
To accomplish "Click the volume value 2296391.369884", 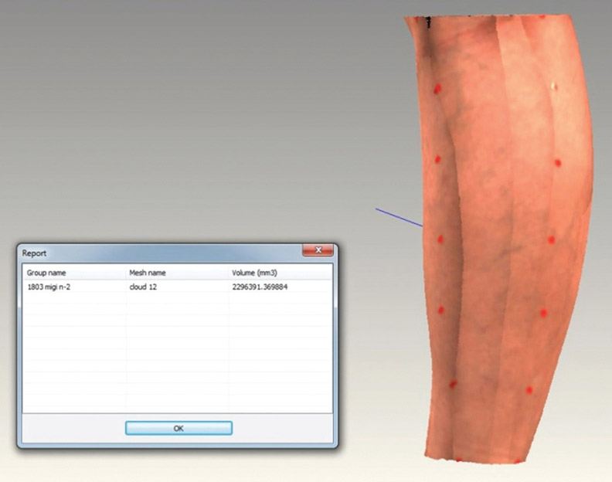I will [x=260, y=287].
